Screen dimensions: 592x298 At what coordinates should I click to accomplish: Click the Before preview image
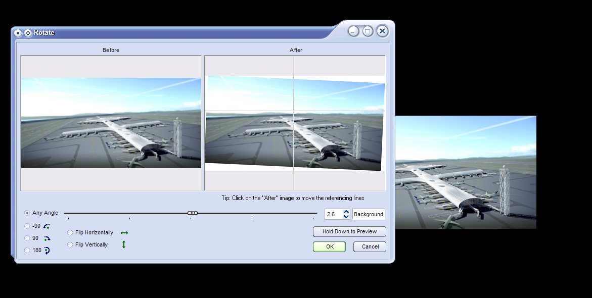111,123
